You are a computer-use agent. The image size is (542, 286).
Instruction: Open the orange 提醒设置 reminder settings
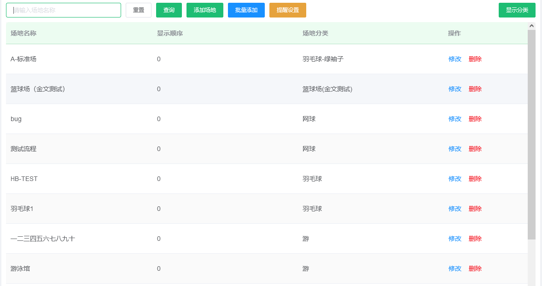(288, 10)
